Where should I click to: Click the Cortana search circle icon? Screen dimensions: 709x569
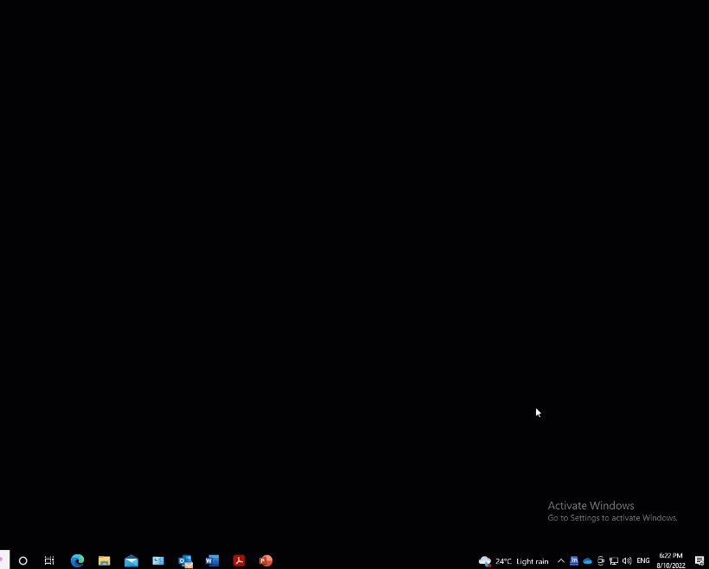(23, 560)
